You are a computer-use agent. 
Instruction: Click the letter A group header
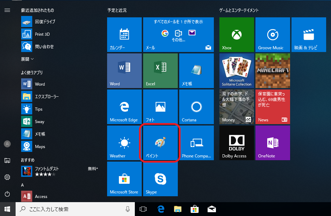[x=23, y=185]
